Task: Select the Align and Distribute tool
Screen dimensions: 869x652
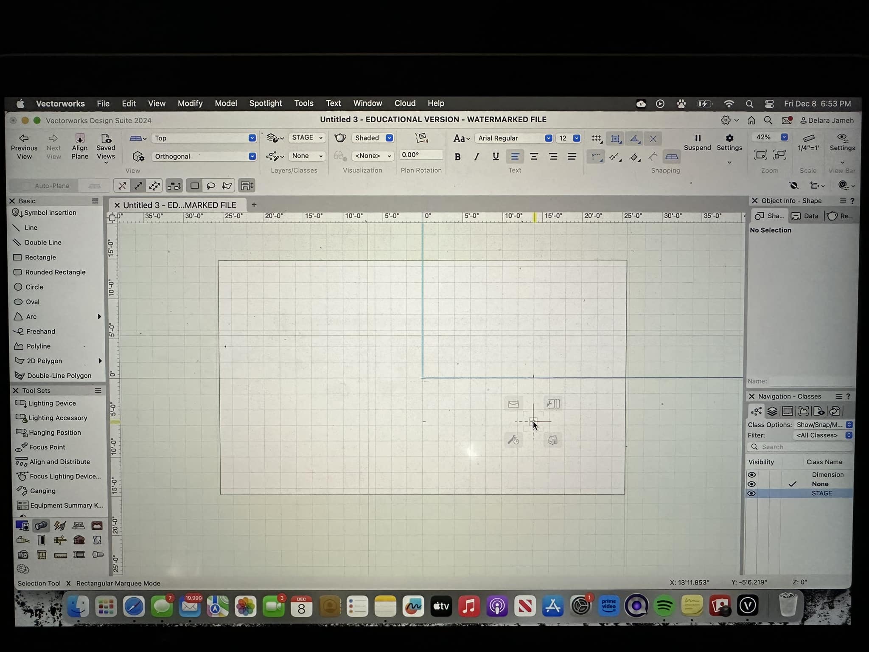Action: tap(53, 462)
